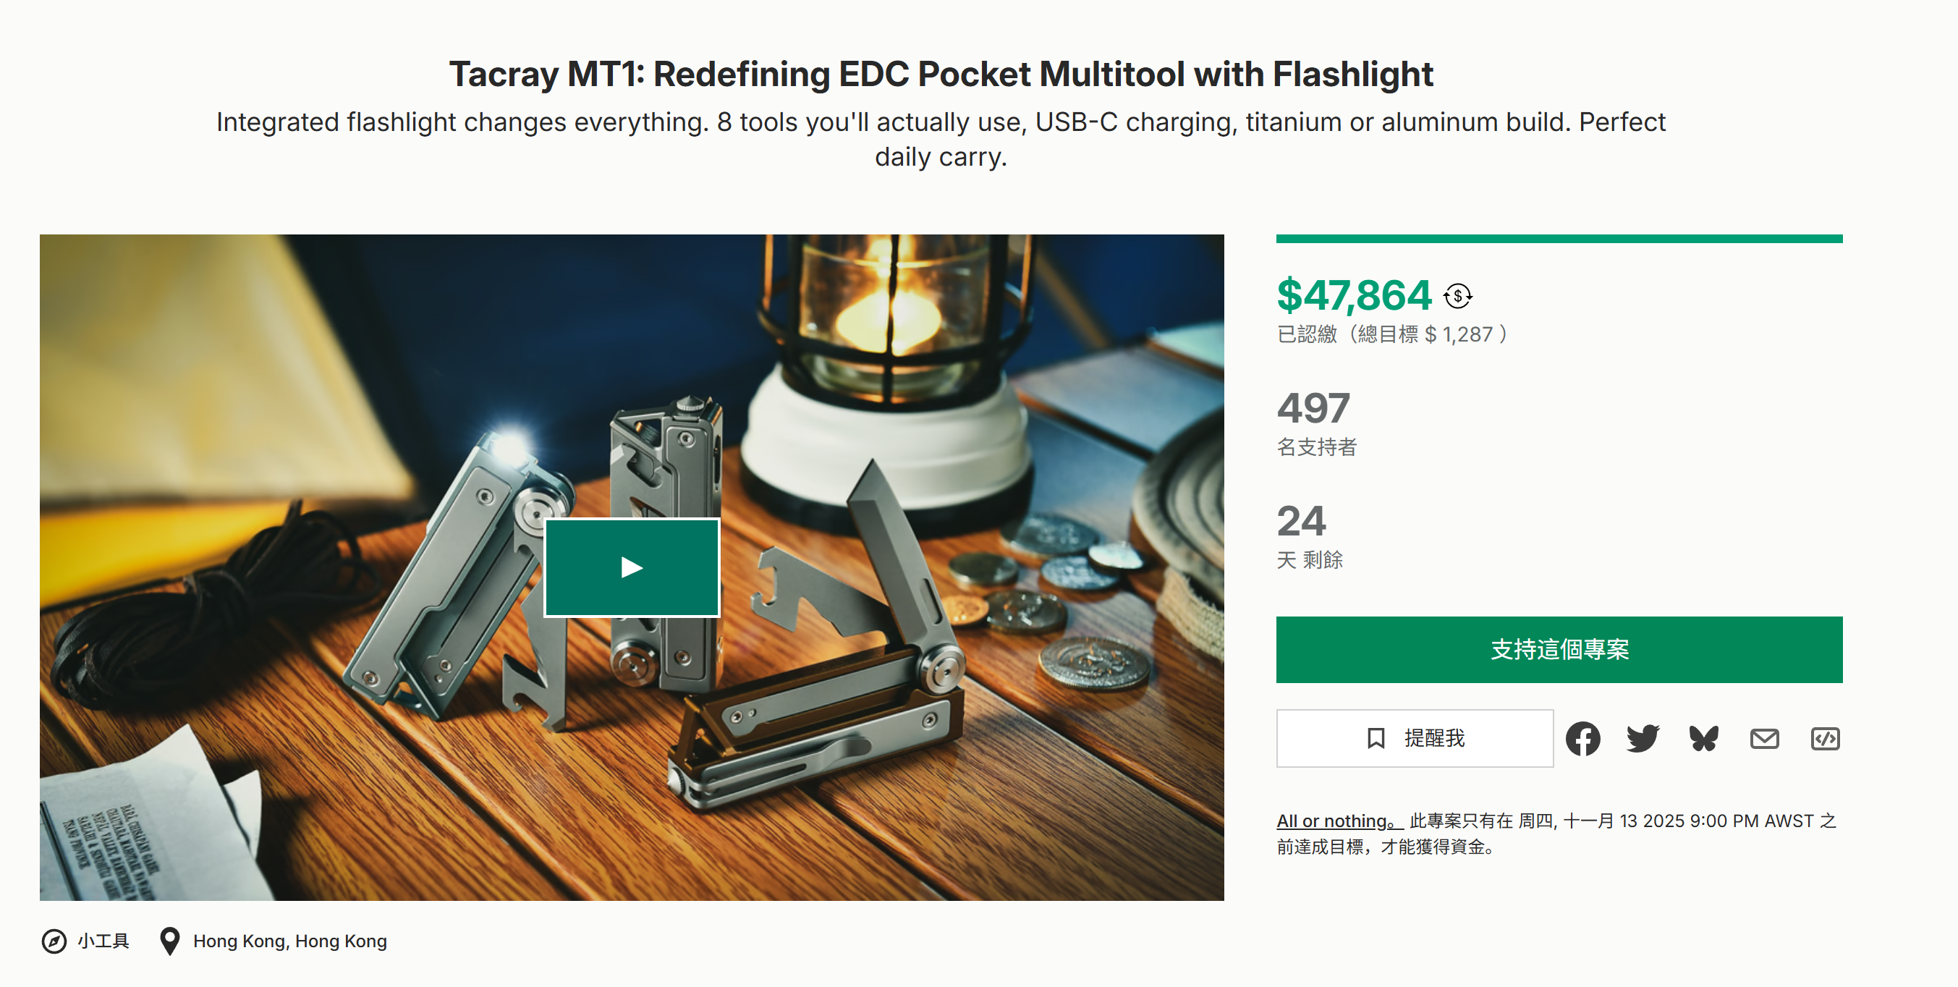Viewport: 1958px width, 987px height.
Task: Toggle currency conversion next to pledged amount
Action: coord(1457,295)
